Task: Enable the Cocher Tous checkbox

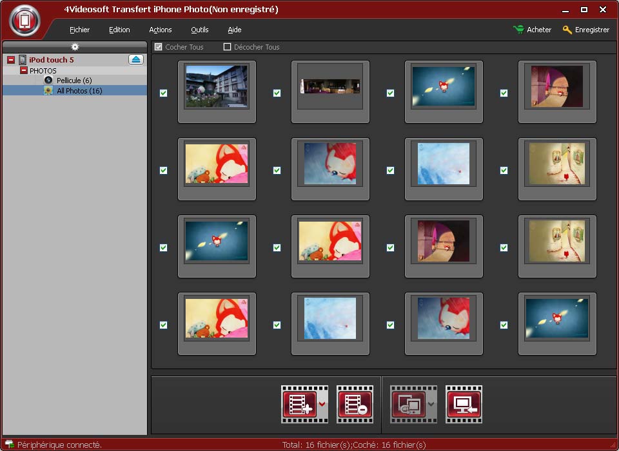Action: [159, 47]
